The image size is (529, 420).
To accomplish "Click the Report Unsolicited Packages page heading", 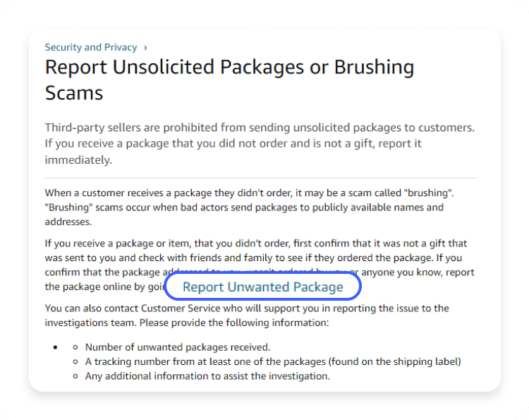I will point(229,68).
